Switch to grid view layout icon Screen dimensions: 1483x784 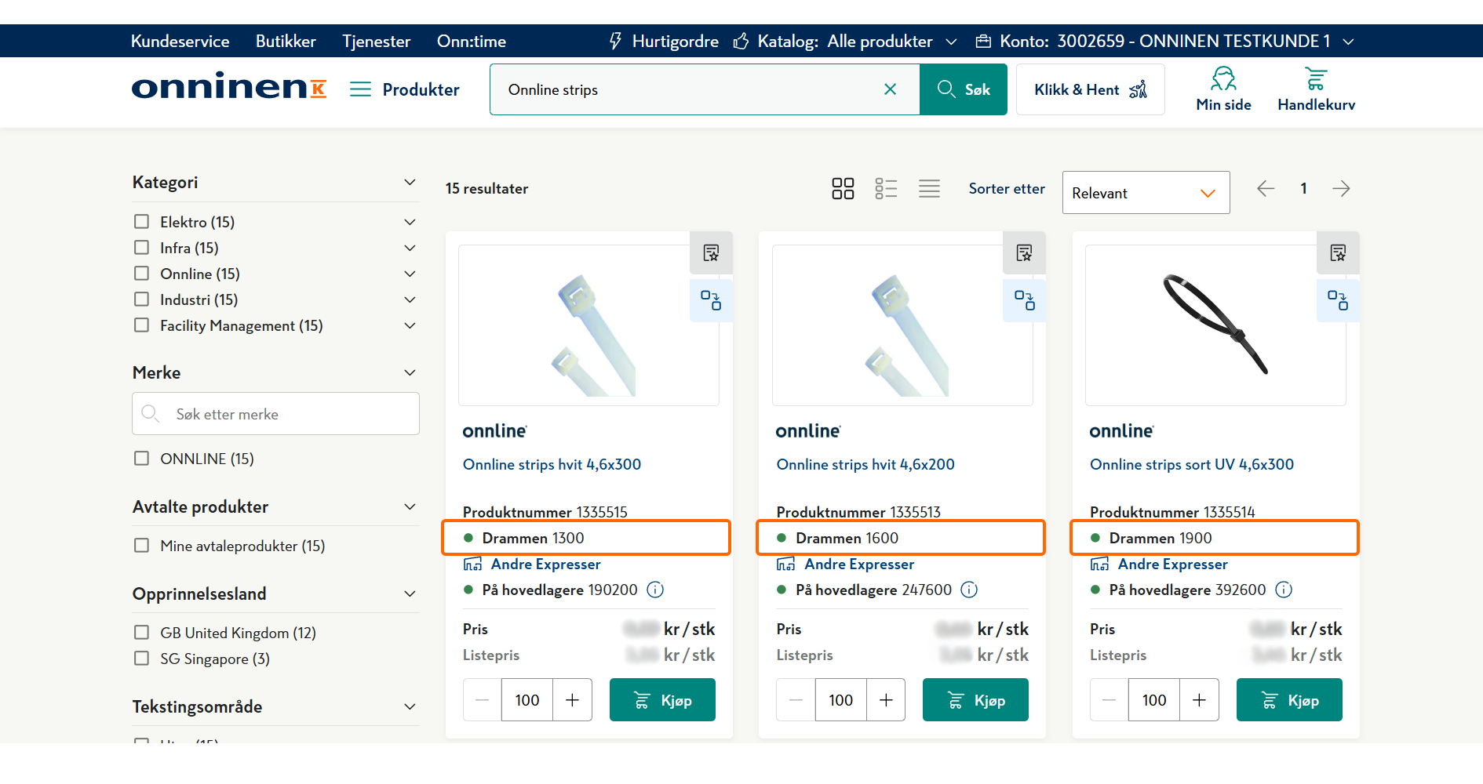(x=843, y=188)
